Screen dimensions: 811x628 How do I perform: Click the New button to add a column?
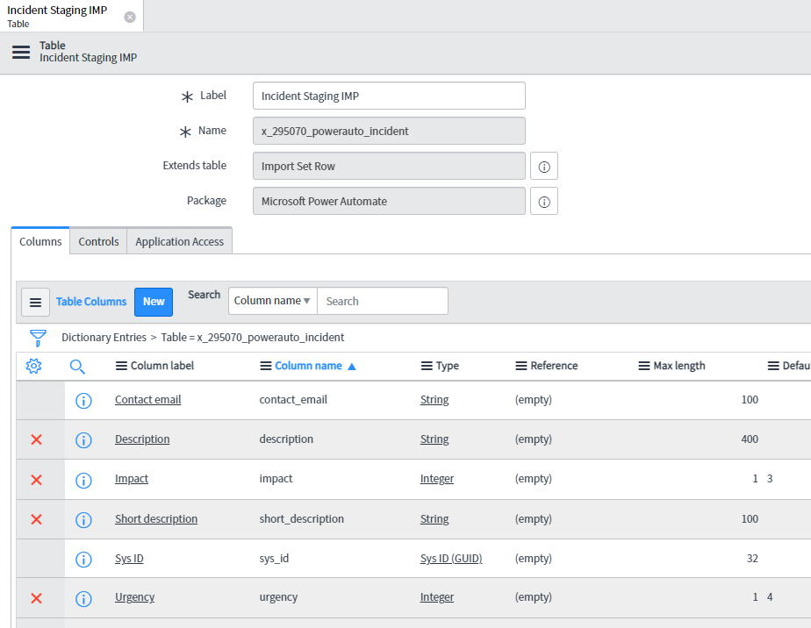[x=153, y=301]
